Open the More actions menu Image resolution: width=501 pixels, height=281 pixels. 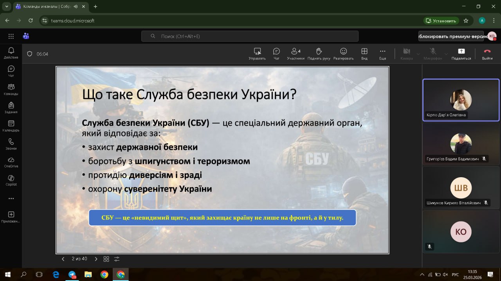382,53
